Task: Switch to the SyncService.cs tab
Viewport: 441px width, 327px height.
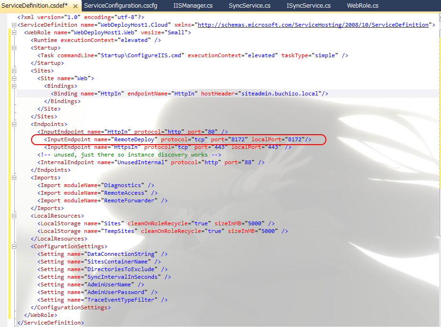Action: tap(249, 6)
